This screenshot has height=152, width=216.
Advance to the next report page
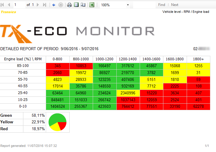pos(39,5)
